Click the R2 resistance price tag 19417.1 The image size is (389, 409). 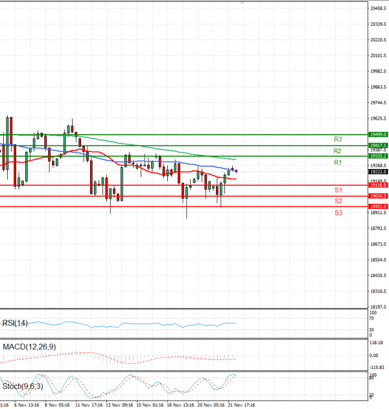[x=378, y=146]
